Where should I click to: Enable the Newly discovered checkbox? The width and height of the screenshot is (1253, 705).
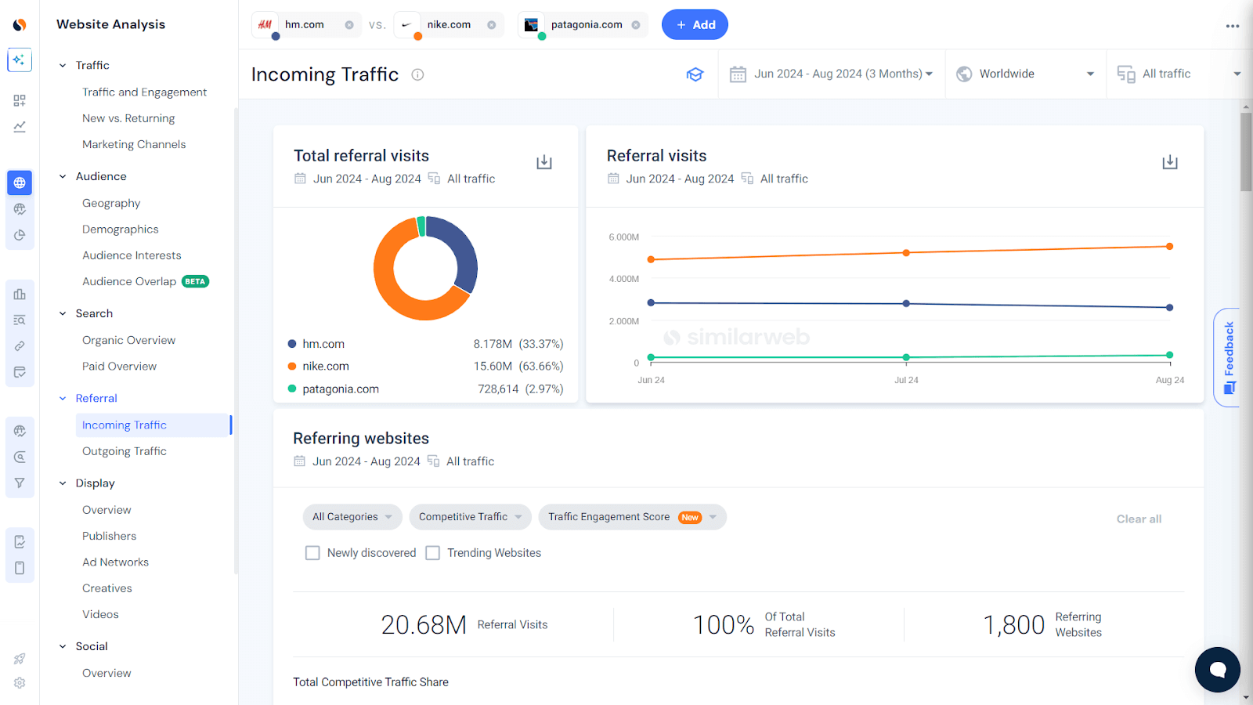click(x=312, y=553)
